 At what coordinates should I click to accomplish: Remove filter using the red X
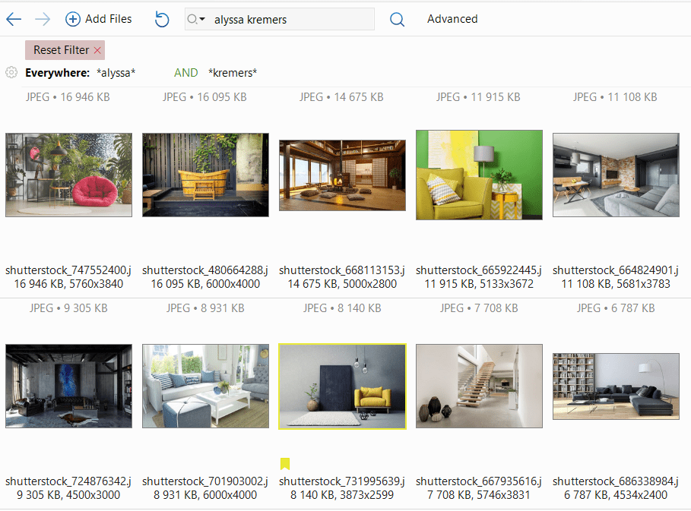point(97,50)
